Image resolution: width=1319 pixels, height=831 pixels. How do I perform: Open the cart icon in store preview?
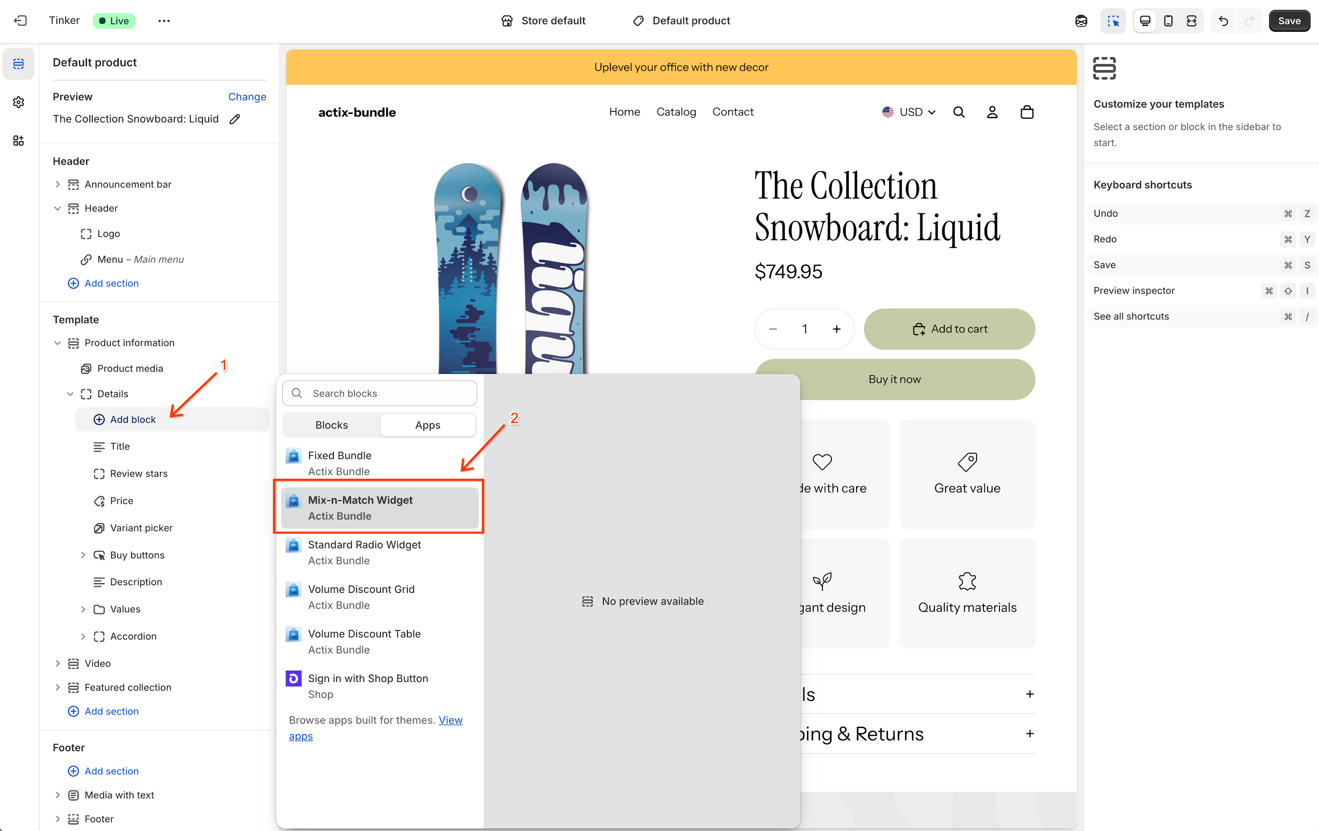[1026, 112]
